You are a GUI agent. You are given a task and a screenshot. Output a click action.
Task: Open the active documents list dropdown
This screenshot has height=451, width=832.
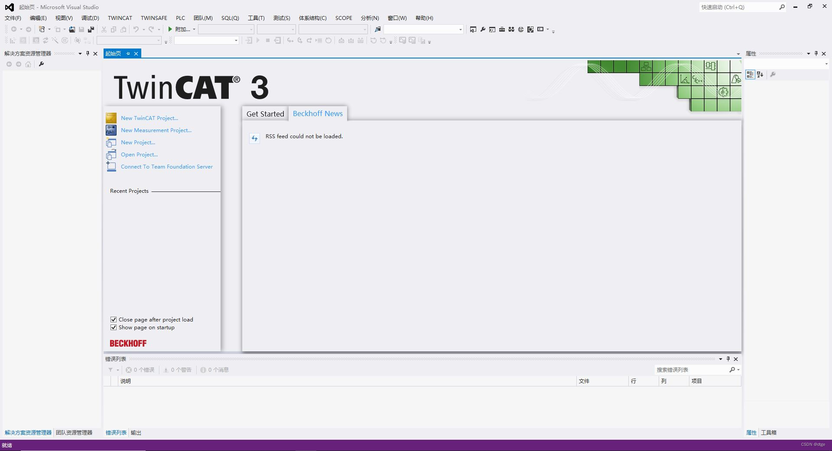tap(738, 54)
